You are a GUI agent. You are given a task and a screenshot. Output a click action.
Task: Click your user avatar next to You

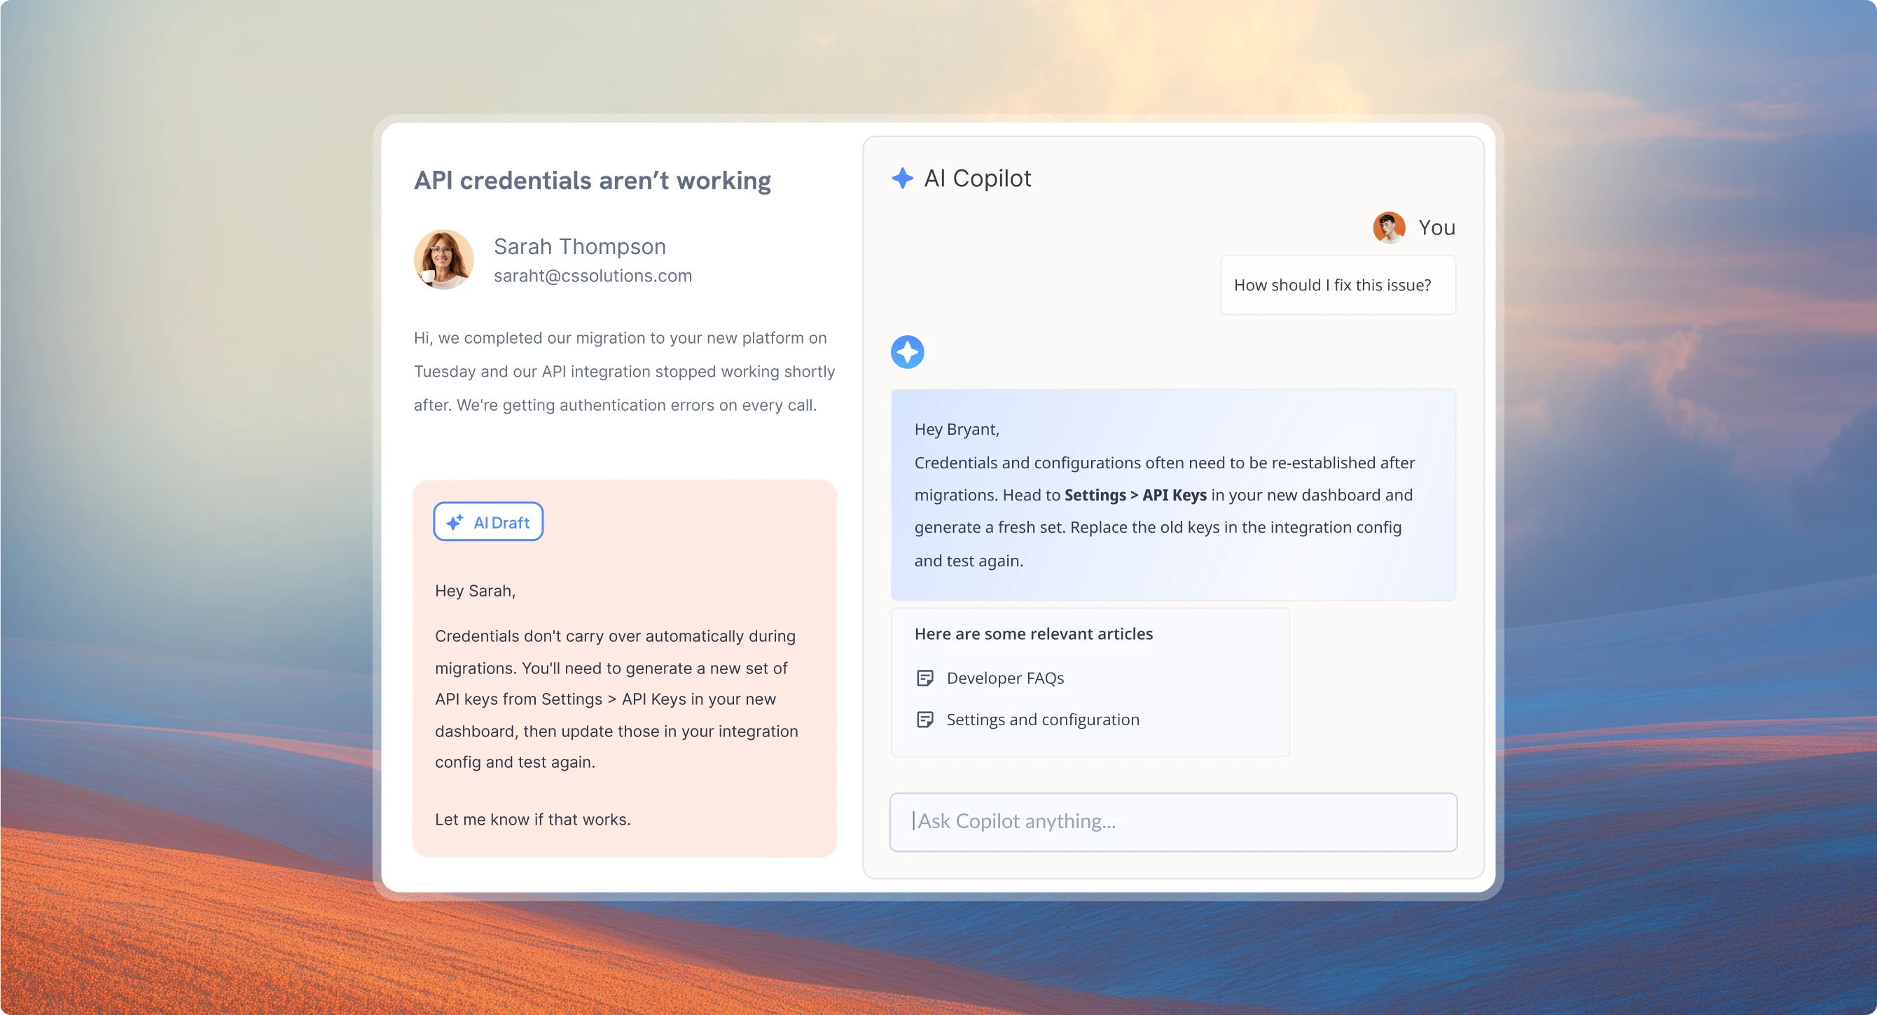pyautogui.click(x=1389, y=228)
